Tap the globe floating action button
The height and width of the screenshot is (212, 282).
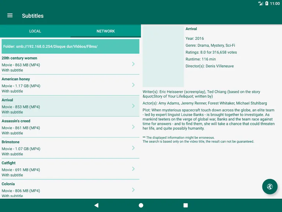(x=270, y=187)
